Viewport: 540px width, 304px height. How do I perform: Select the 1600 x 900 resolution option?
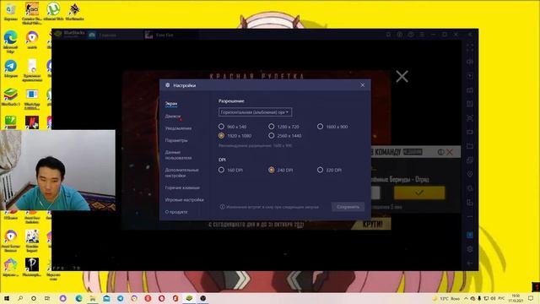coord(332,127)
